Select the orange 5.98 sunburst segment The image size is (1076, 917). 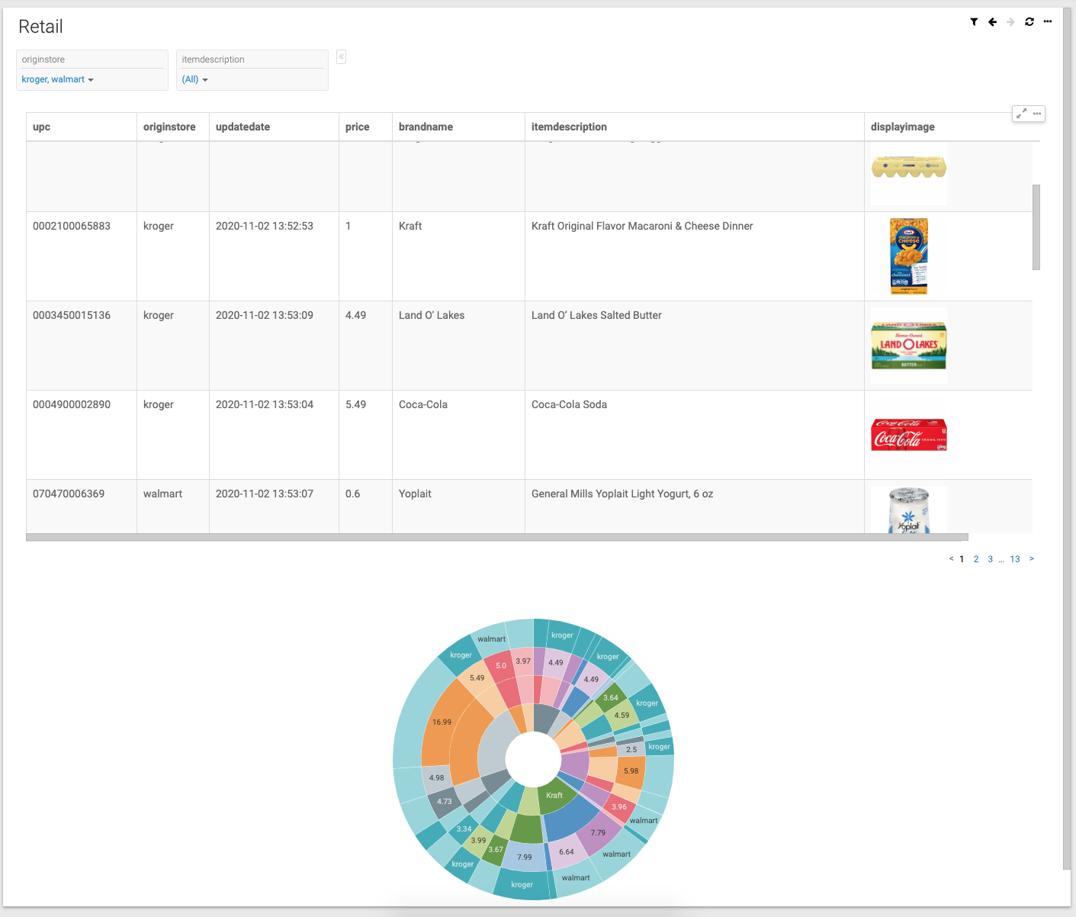coord(631,771)
